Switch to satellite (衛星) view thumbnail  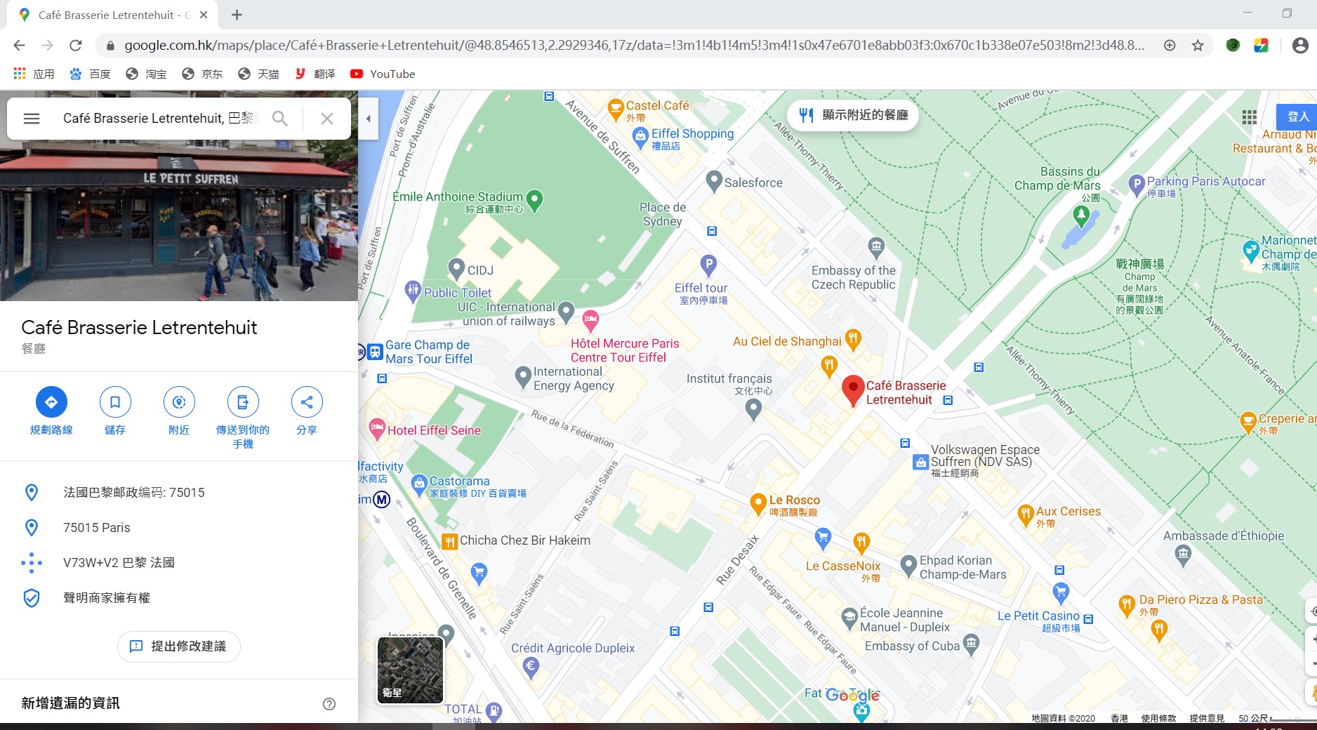click(x=411, y=670)
